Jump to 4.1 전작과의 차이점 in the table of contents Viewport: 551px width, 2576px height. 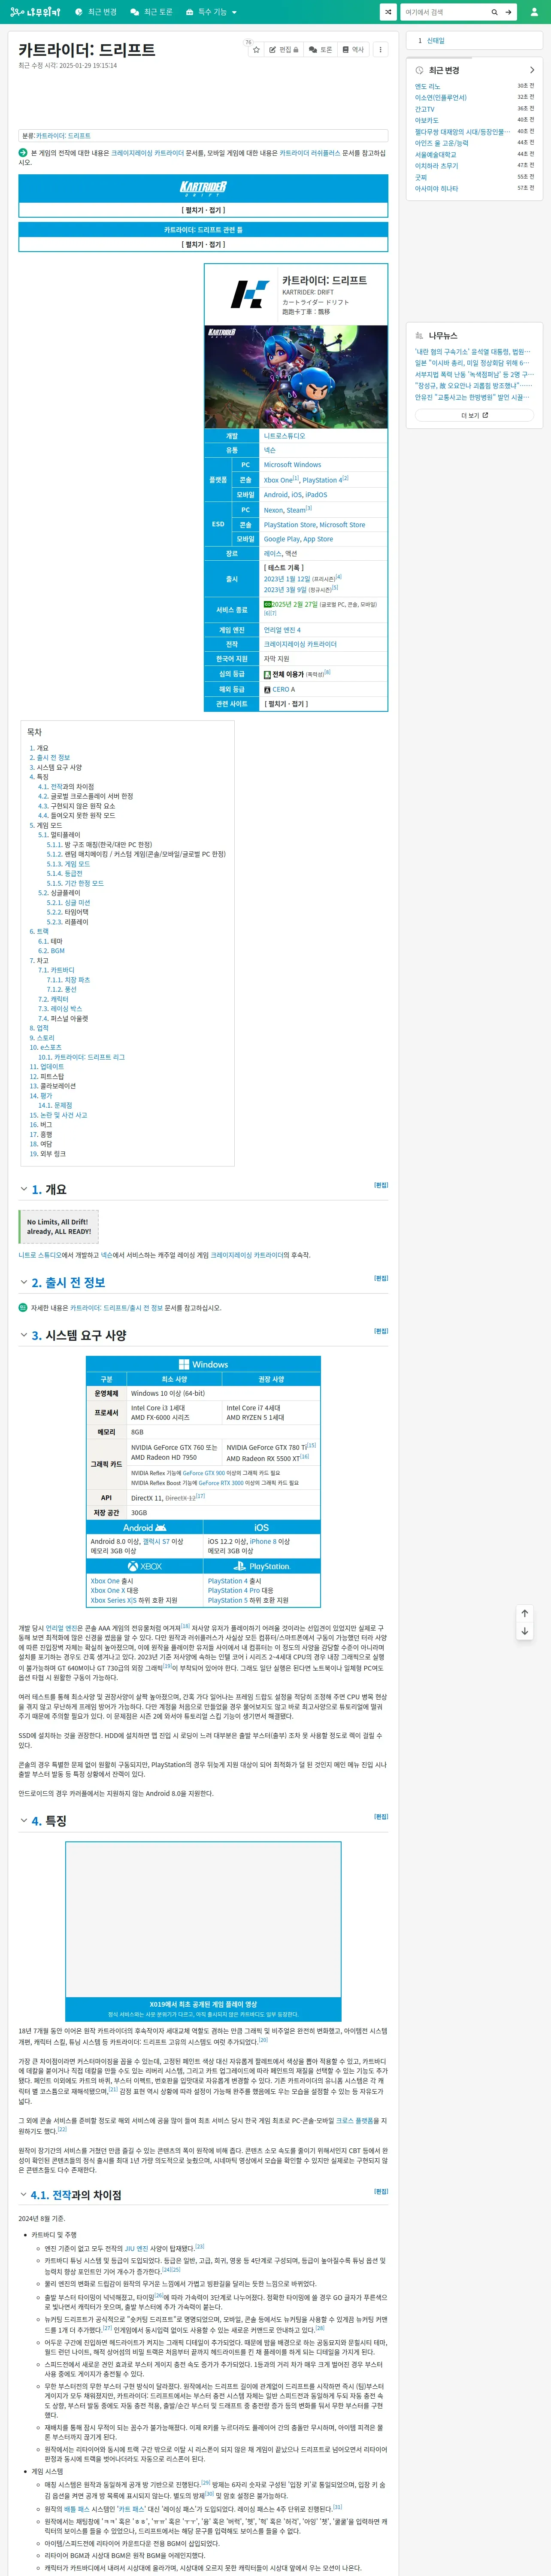click(66, 787)
